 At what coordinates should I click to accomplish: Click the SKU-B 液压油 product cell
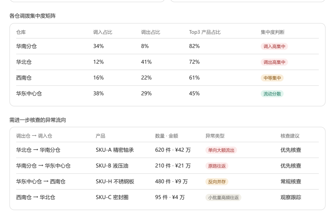112,166
